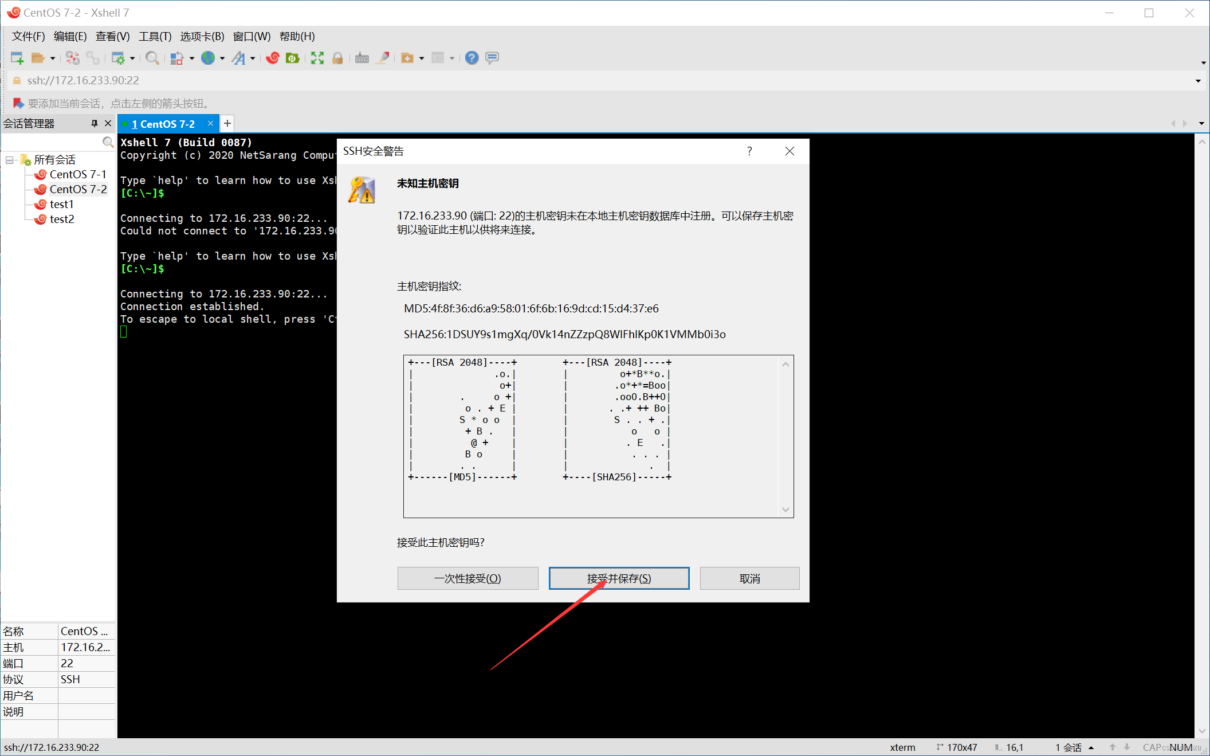Add a new tab with plus button

pos(227,124)
